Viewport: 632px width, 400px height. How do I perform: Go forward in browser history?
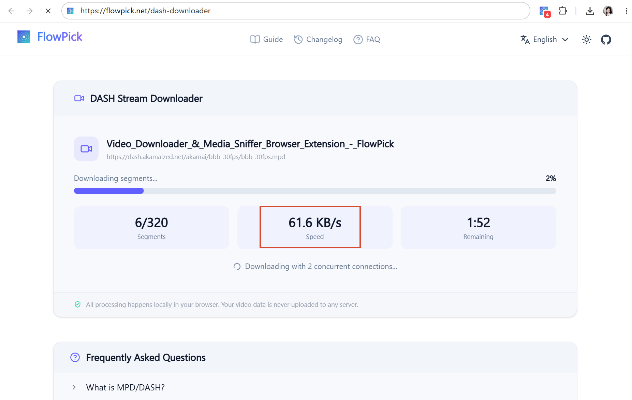[30, 11]
